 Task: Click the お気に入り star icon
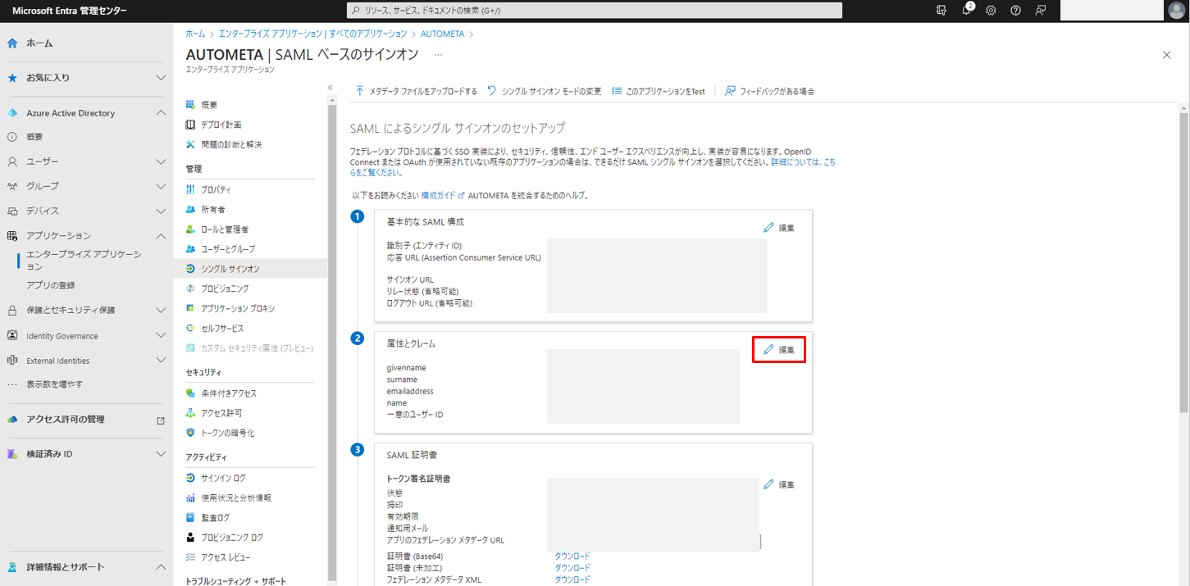click(12, 78)
